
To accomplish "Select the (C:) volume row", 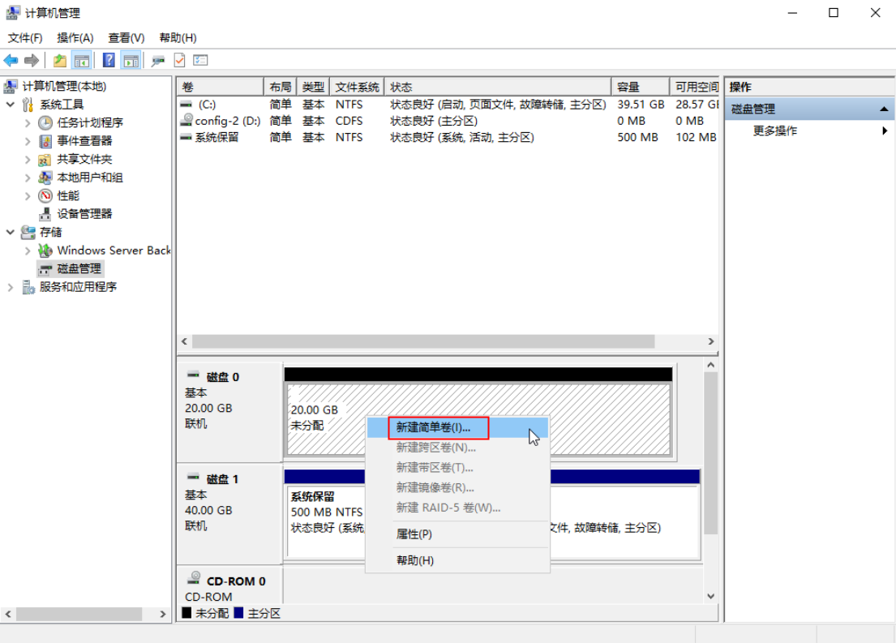I will coord(448,105).
